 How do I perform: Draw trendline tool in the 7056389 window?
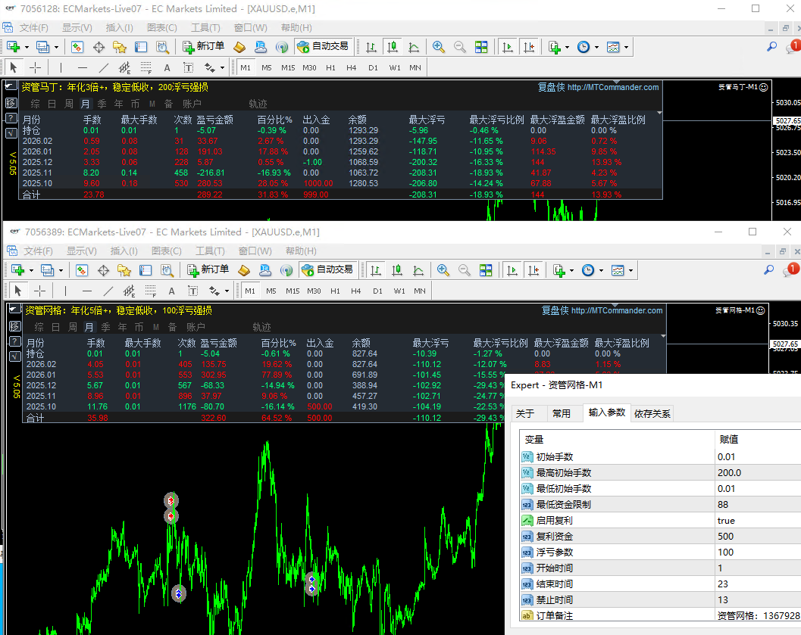(108, 291)
